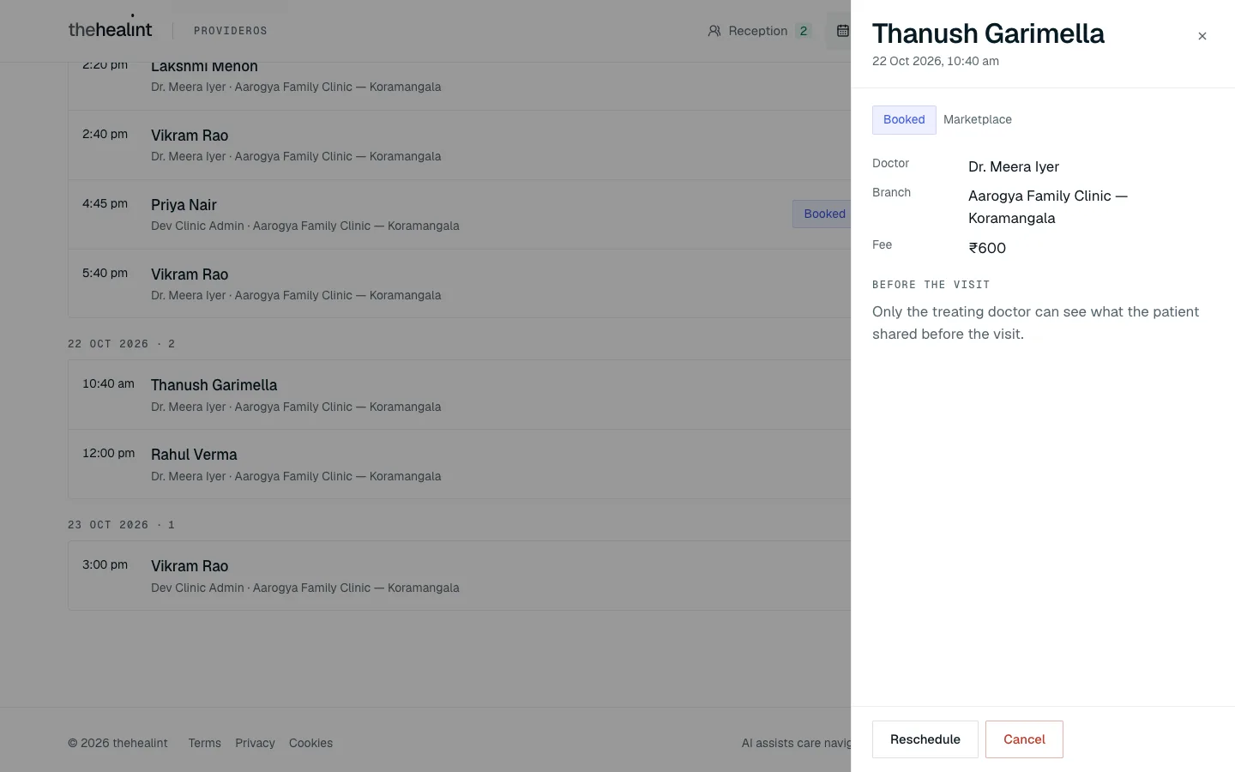The image size is (1235, 772).
Task: Open the Reception queue link
Action: (759, 31)
